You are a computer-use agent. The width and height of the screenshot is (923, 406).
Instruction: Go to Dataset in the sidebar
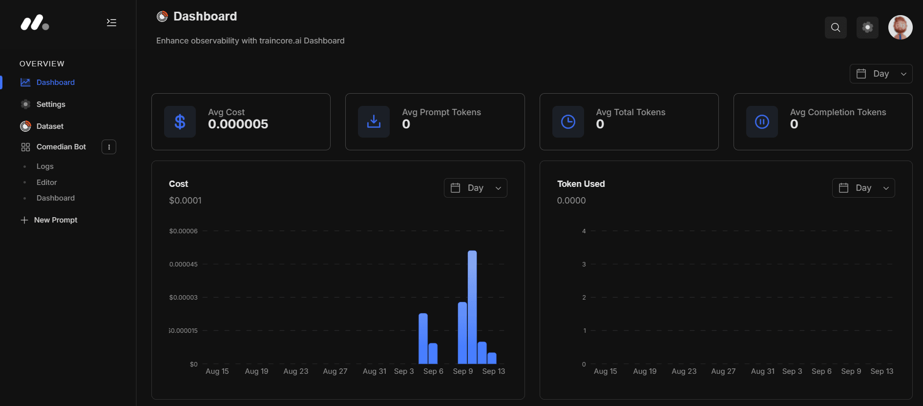tap(50, 126)
